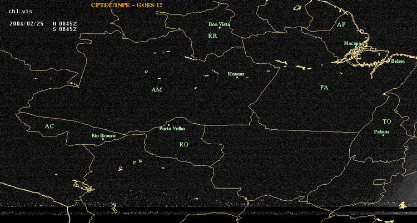
Task: Click the Porto Velho city label
Action: pyautogui.click(x=172, y=129)
